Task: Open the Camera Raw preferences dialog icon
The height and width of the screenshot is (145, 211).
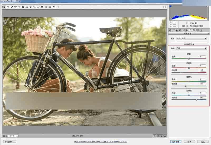Action: pyautogui.click(x=50, y=7)
